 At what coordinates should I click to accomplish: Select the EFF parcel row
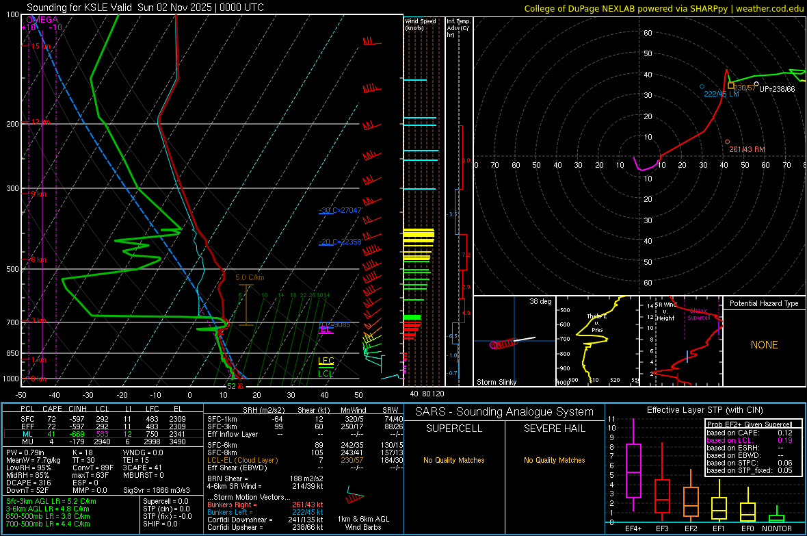[x=103, y=426]
